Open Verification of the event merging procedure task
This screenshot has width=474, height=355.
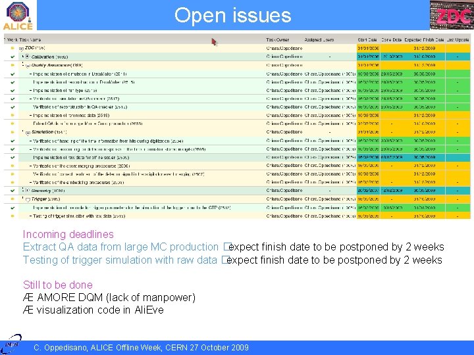[81, 166]
